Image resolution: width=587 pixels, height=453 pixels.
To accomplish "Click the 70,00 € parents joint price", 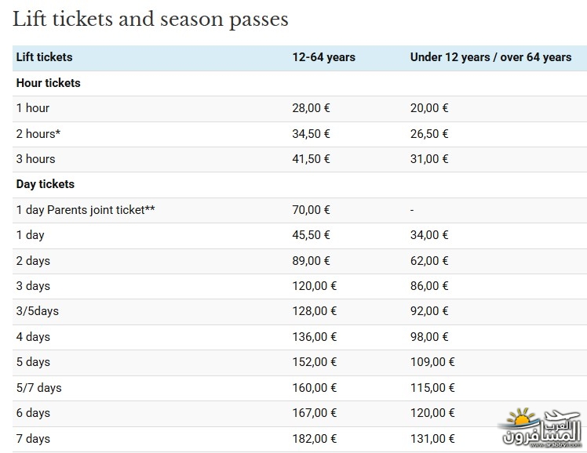I will [311, 210].
